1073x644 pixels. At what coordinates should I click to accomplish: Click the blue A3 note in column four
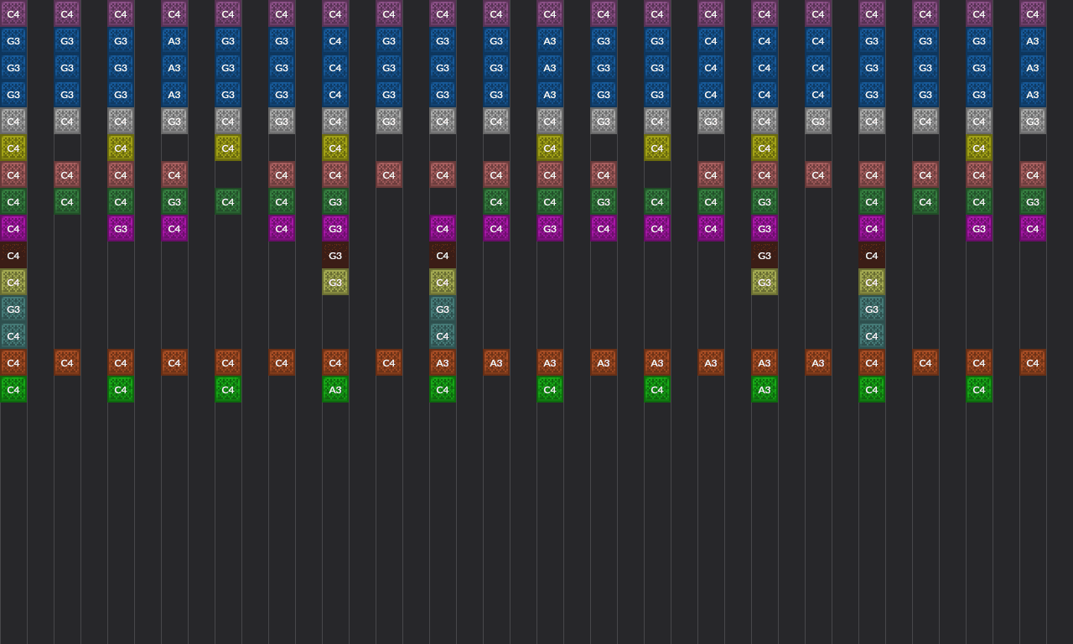click(174, 41)
